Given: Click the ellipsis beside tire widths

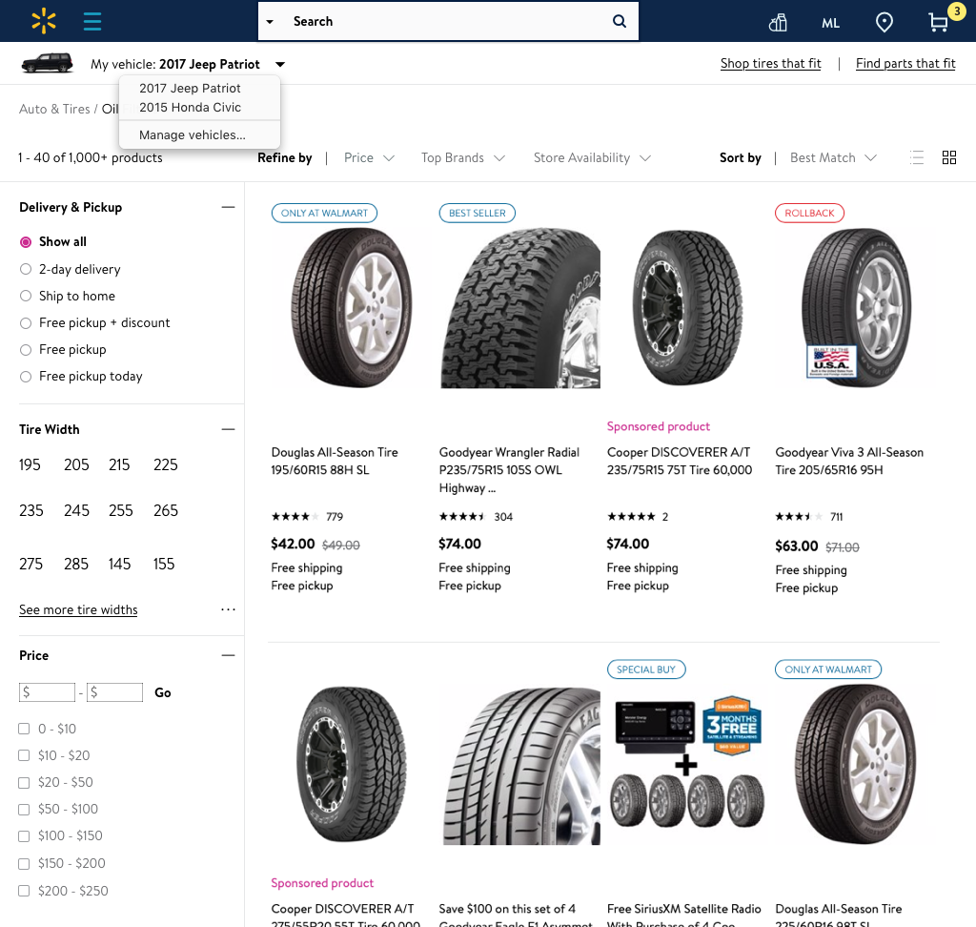Looking at the screenshot, I should [x=229, y=609].
